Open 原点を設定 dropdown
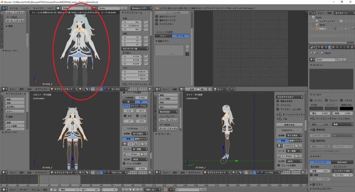The width and height of the screenshot is (355, 192). click(x=168, y=112)
